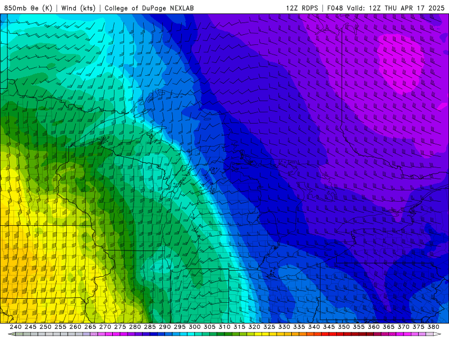Click the 'Wind (kts)' header label
The width and height of the screenshot is (449, 337).
[78, 8]
